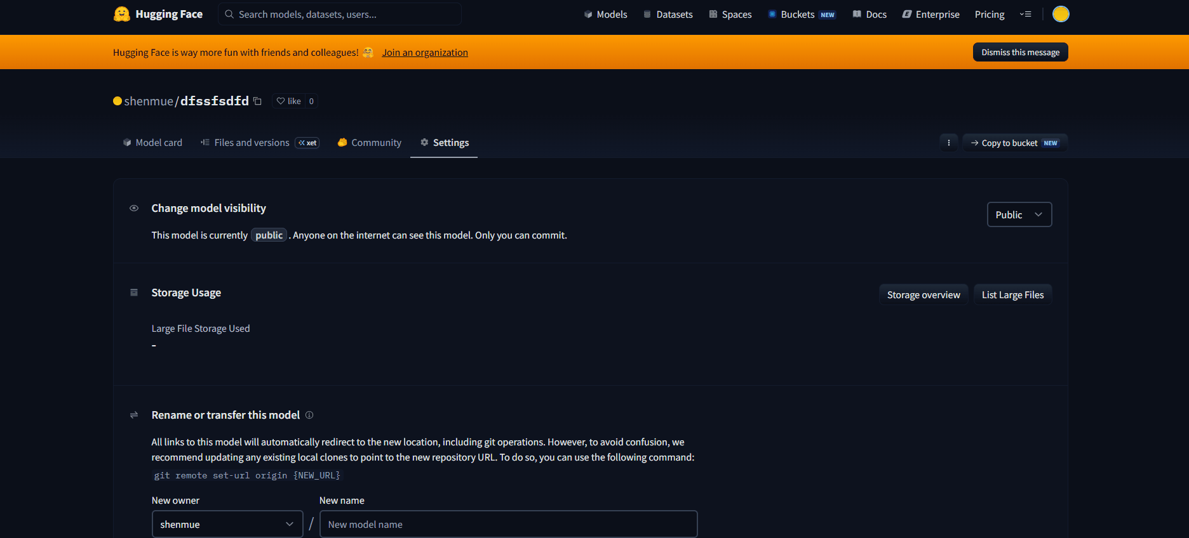Image resolution: width=1189 pixels, height=538 pixels.
Task: Click the List Large Files button
Action: pos(1012,294)
